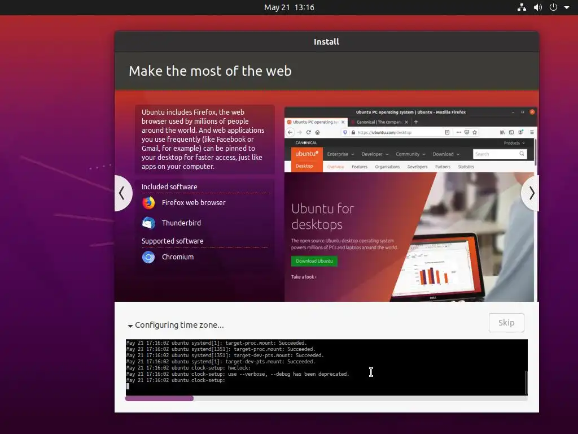Go to the next installer slide
Viewport: 578px width, 434px height.
tap(531, 193)
